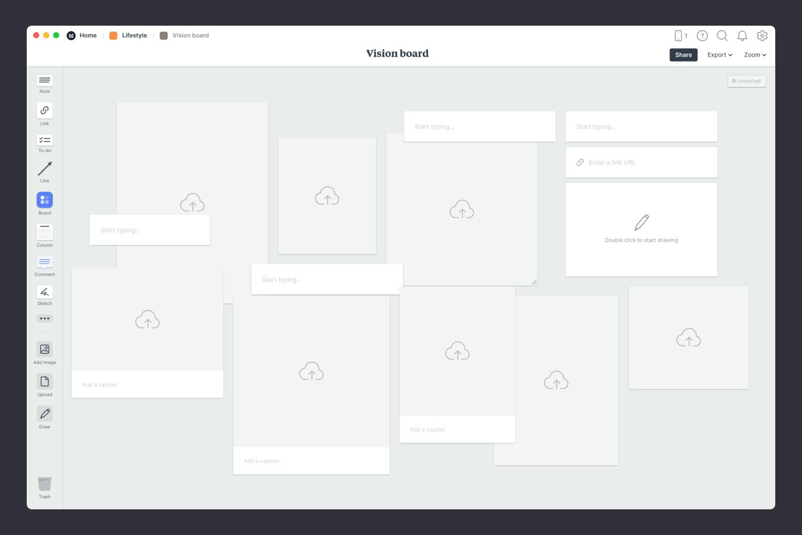This screenshot has height=535, width=802.
Task: Navigate to Lifestyle breadcrumb
Action: coord(134,35)
